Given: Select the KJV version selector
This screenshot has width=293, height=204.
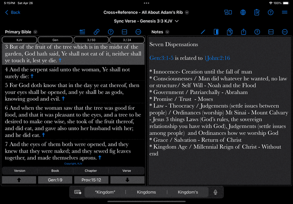Looking at the screenshot, I should click(19, 40).
